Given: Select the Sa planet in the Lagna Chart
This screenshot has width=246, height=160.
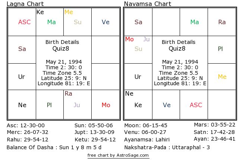Looking at the screenshot, I should click(22, 49).
